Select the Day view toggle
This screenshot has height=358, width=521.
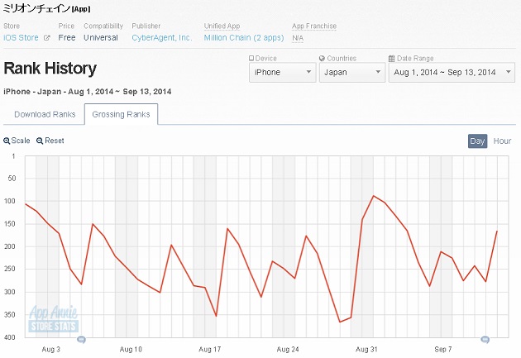(x=477, y=141)
